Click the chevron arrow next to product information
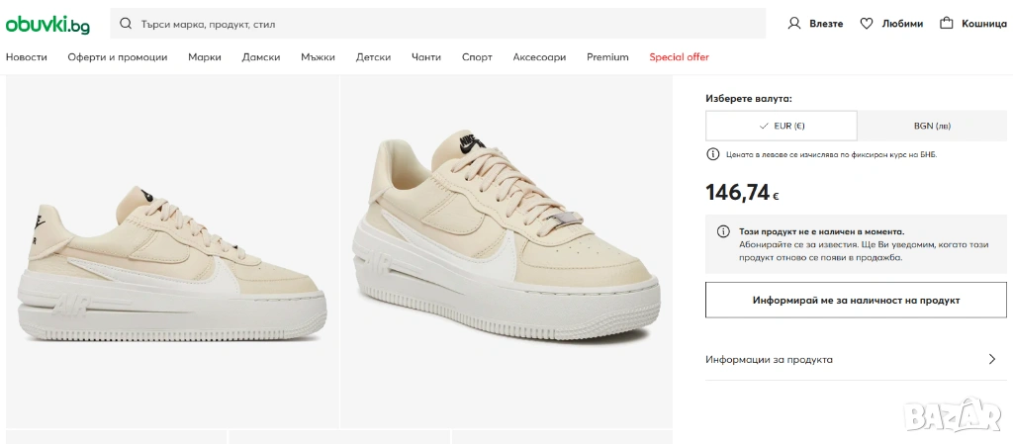 [x=992, y=360]
